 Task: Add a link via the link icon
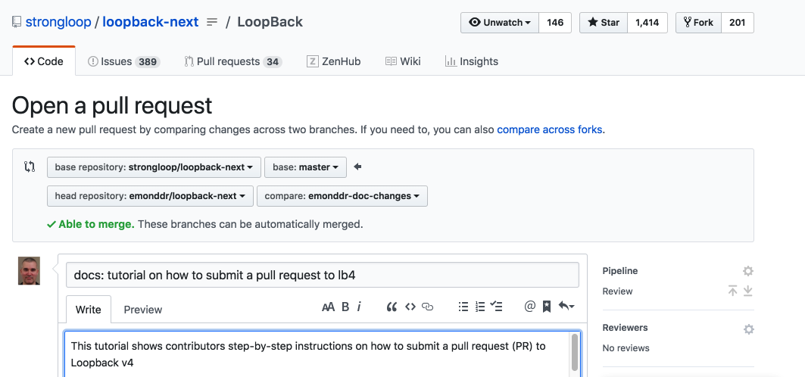click(x=427, y=307)
